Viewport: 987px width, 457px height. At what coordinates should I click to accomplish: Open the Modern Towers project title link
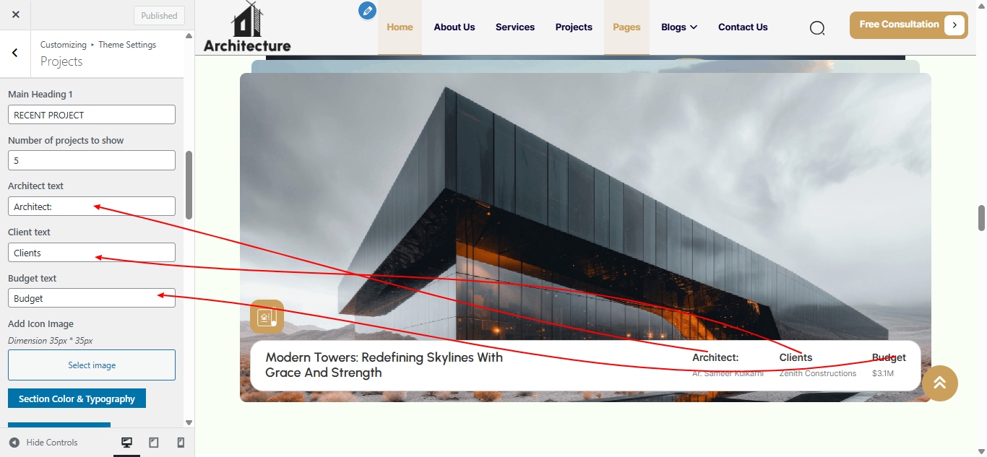(x=384, y=365)
